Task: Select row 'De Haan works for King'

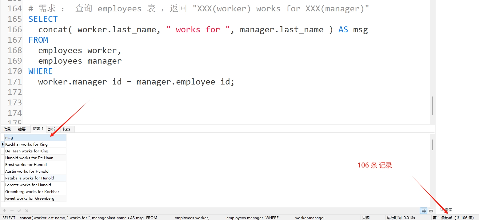Action: coord(35,151)
